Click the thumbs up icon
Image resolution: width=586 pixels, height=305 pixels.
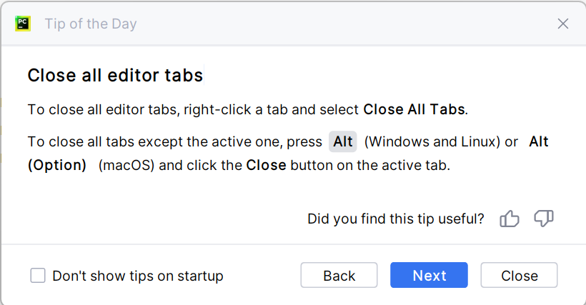(510, 219)
